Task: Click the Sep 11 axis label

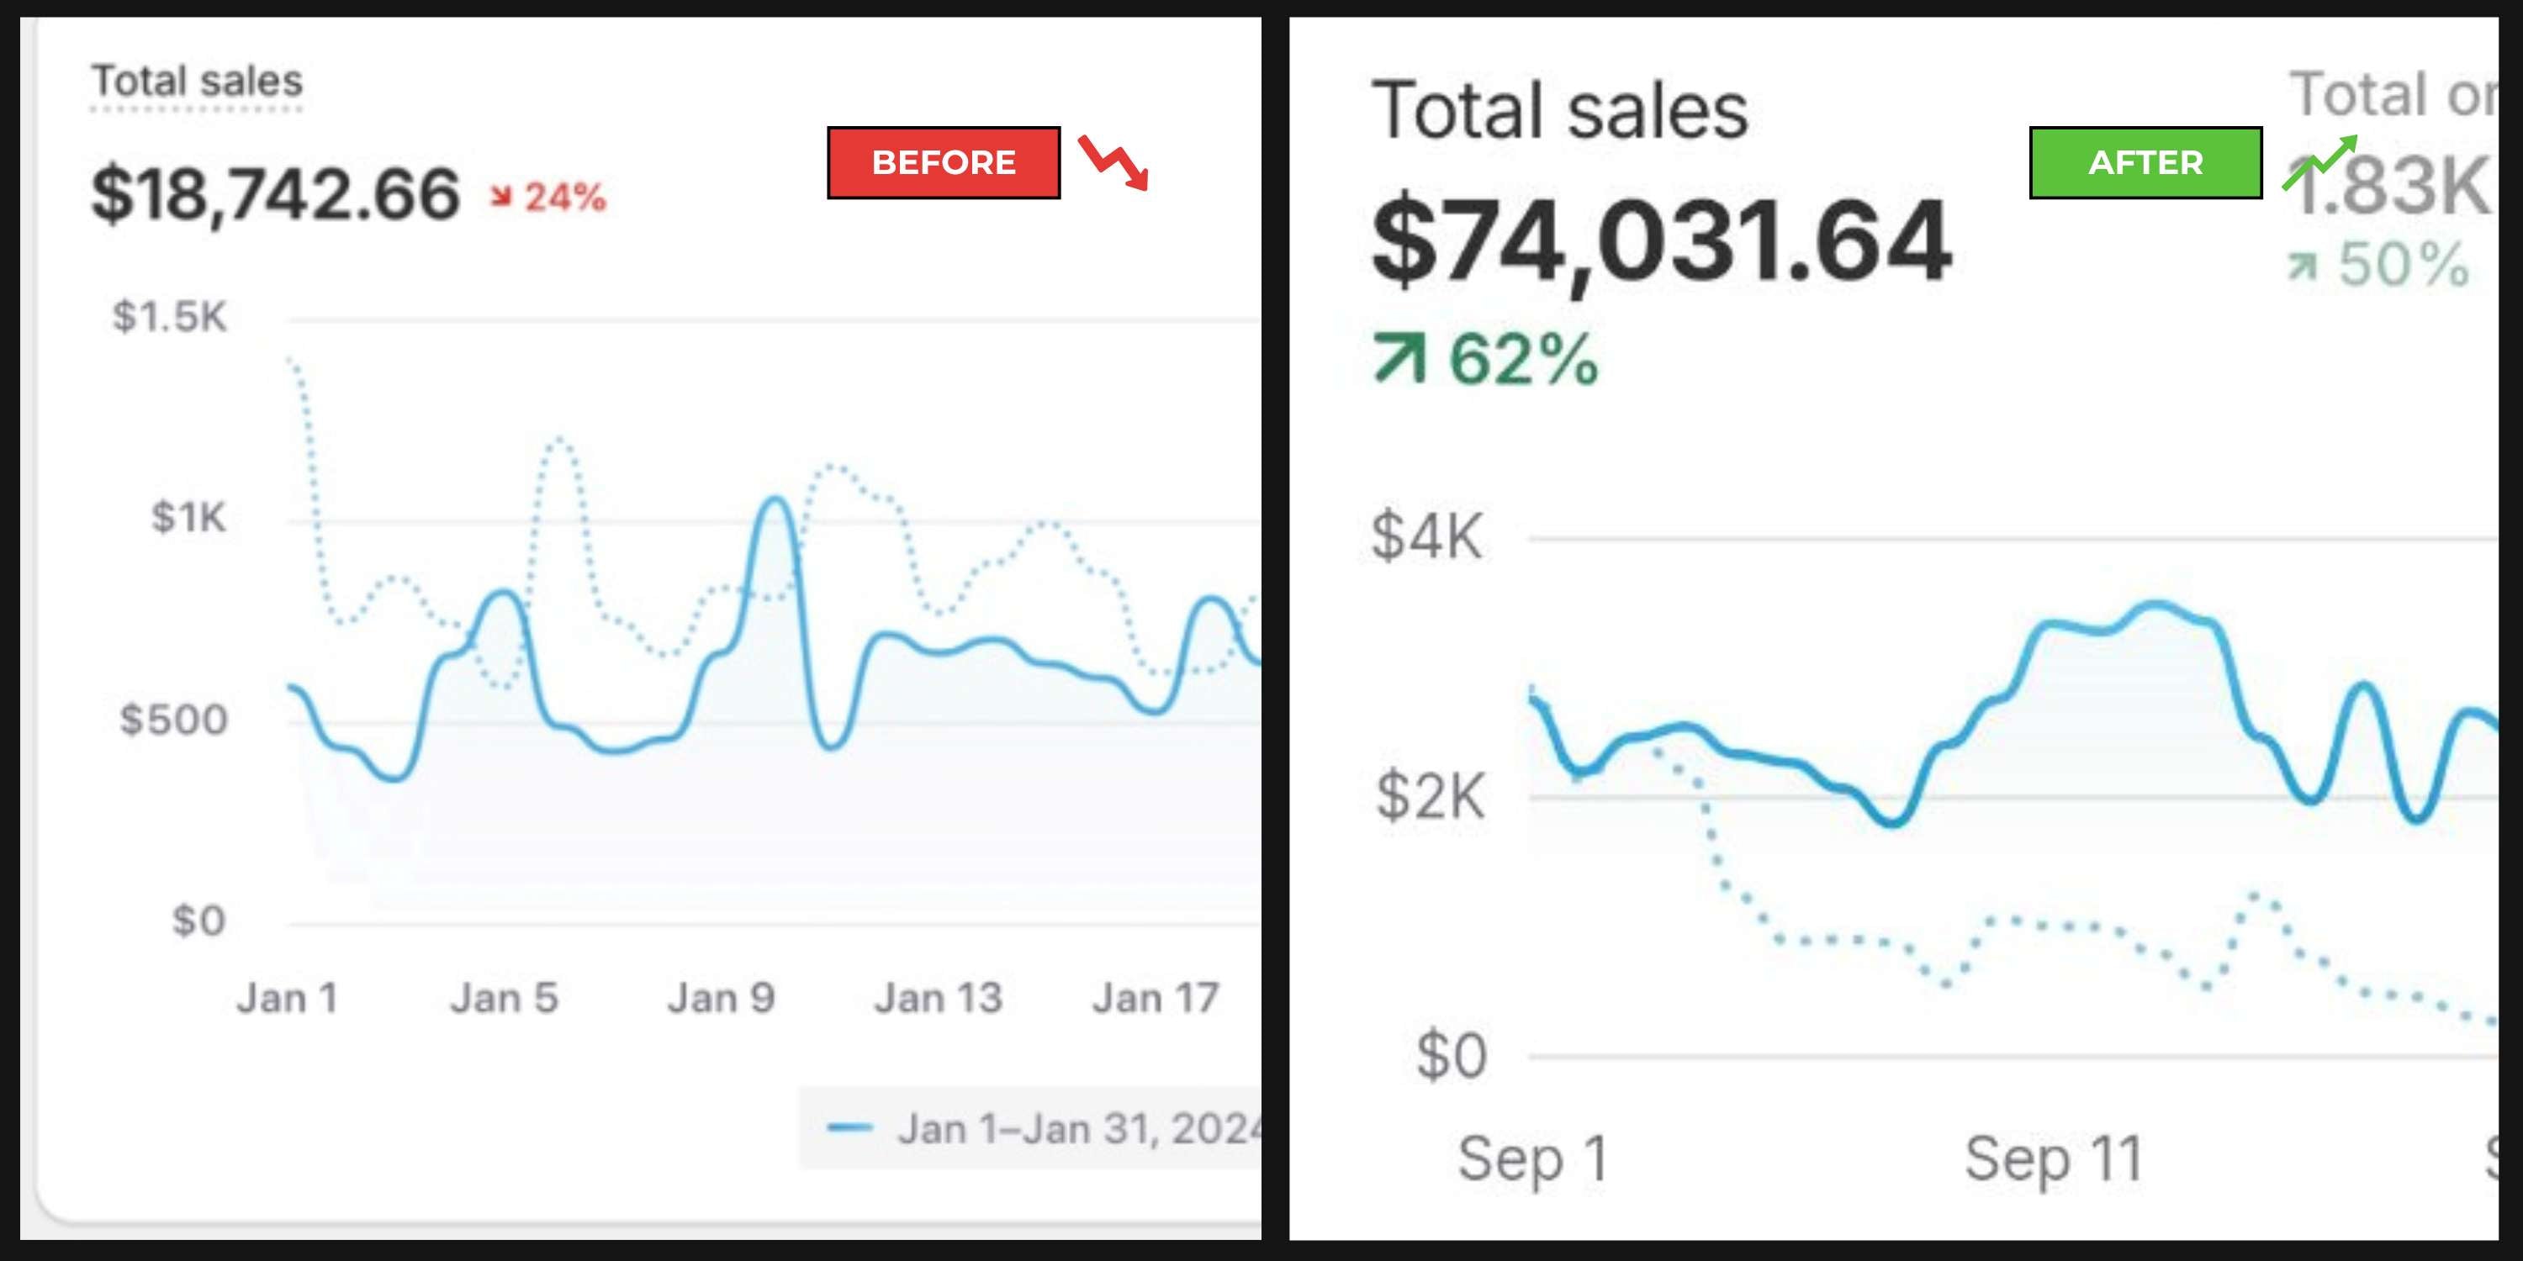Action: pos(2053,1159)
